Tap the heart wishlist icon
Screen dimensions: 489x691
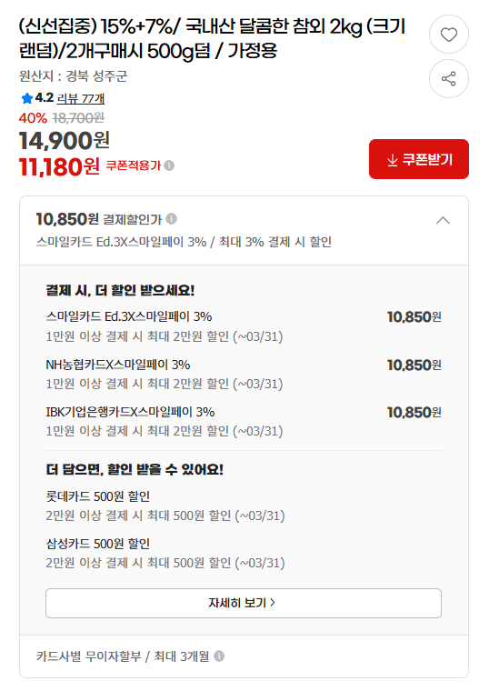coord(448,35)
